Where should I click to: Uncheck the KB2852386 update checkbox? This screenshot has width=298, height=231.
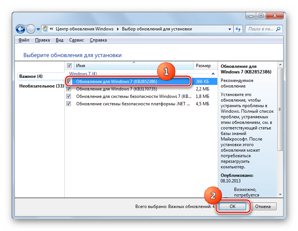(x=69, y=81)
